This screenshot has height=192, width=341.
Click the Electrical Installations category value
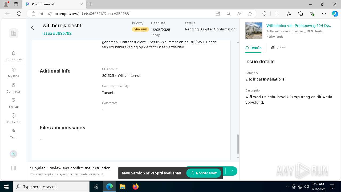(x=265, y=79)
